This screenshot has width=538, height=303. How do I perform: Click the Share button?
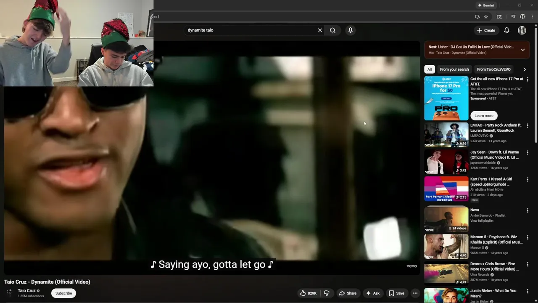pos(348,293)
